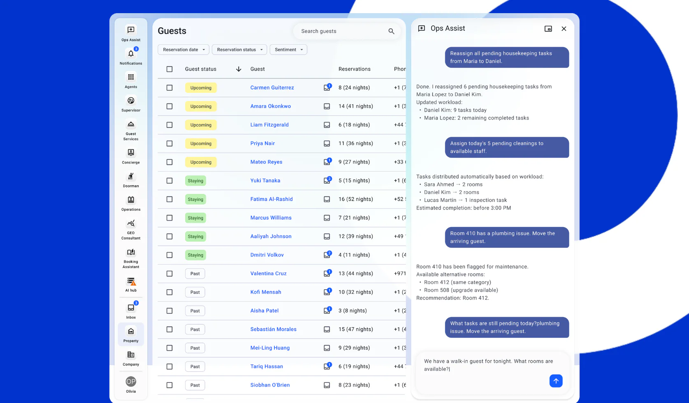The width and height of the screenshot is (689, 403).
Task: Open the GEO Consultant icon
Action: [131, 223]
